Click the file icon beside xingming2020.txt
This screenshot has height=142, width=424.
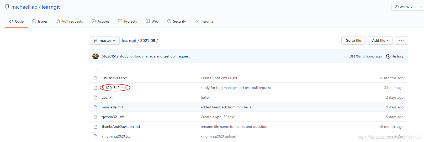96,136
